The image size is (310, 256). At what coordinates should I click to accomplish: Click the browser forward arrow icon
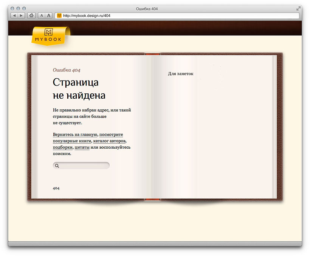(x=20, y=16)
